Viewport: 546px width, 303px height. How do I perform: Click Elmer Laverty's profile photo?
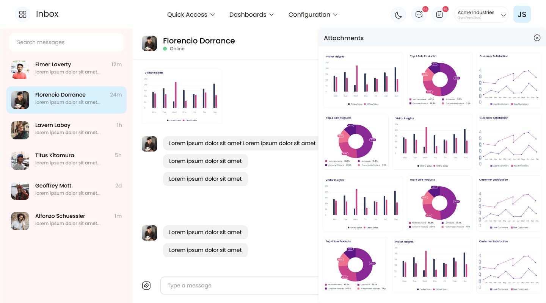point(20,70)
